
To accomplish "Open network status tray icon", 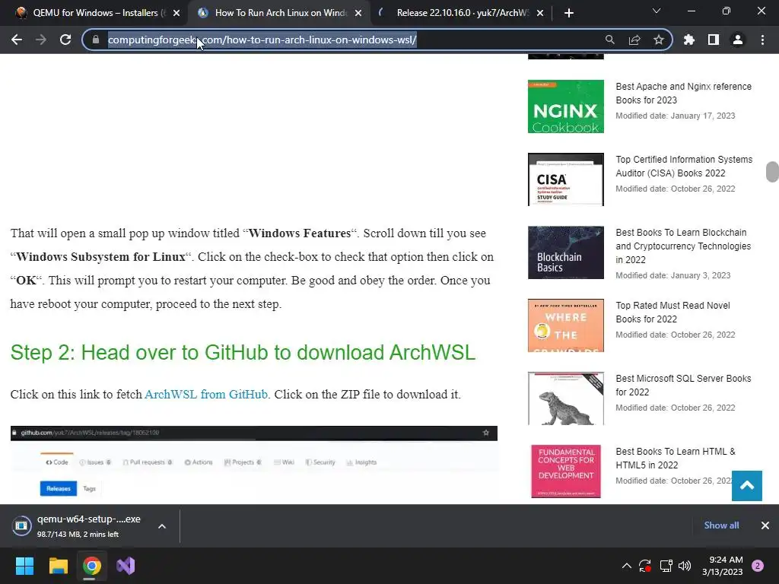I will [666, 566].
